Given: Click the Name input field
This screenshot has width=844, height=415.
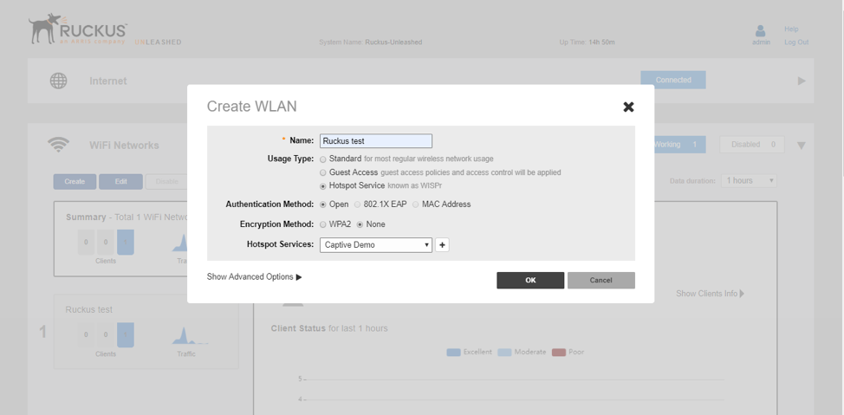Looking at the screenshot, I should click(376, 140).
